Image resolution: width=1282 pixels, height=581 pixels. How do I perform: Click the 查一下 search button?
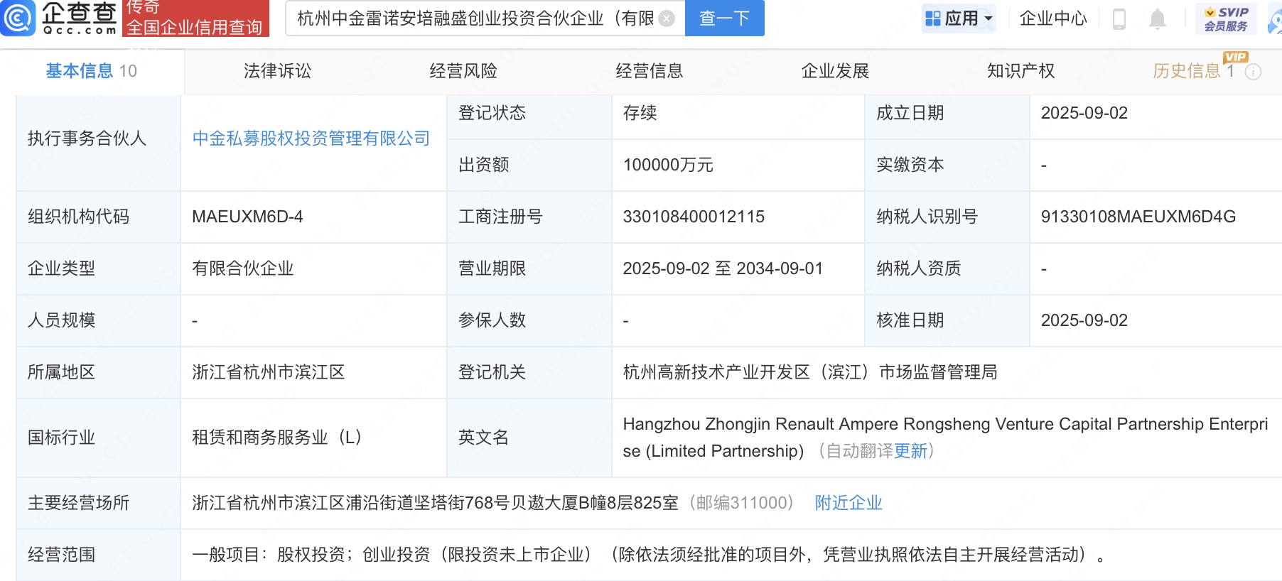coord(724,18)
